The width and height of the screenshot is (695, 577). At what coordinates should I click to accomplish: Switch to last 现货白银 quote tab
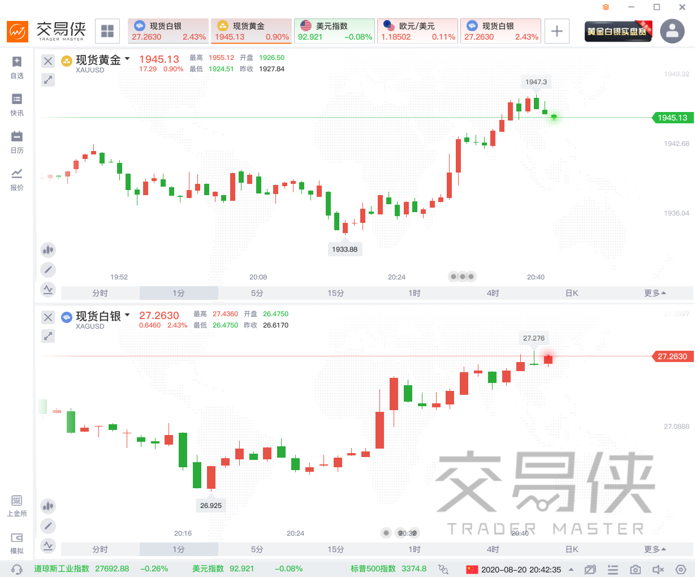500,31
